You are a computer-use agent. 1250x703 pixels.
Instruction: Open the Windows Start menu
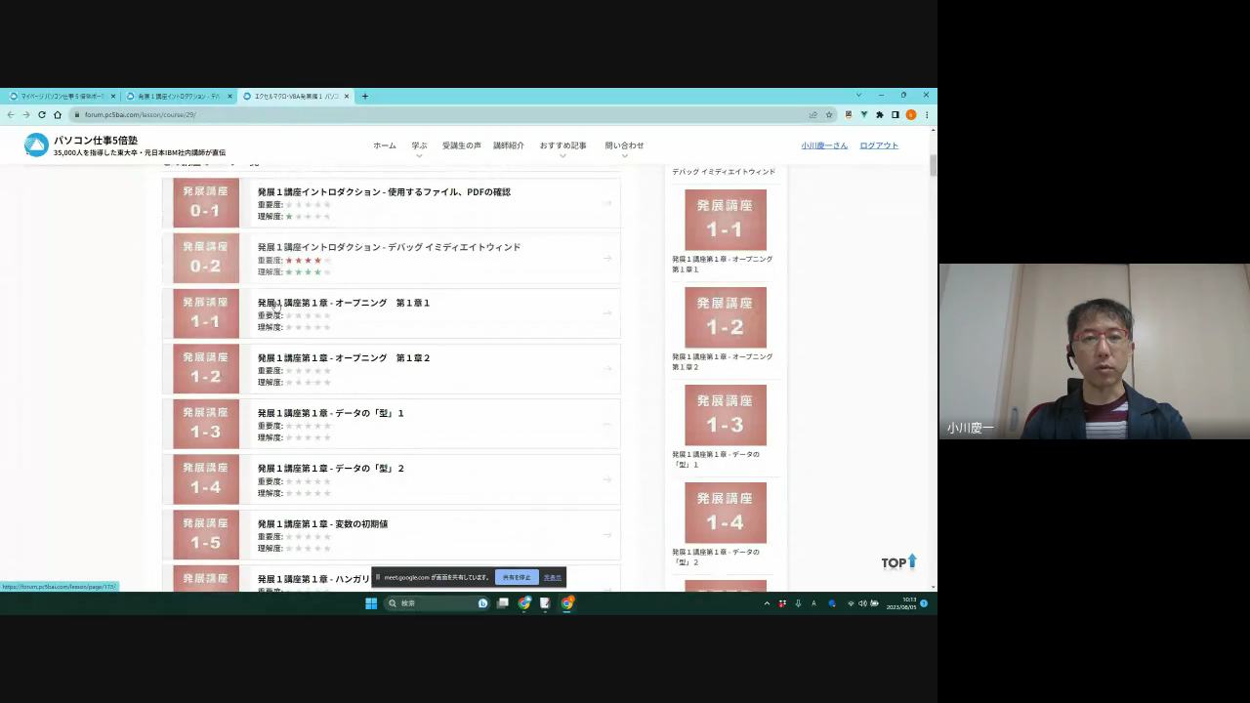click(371, 603)
